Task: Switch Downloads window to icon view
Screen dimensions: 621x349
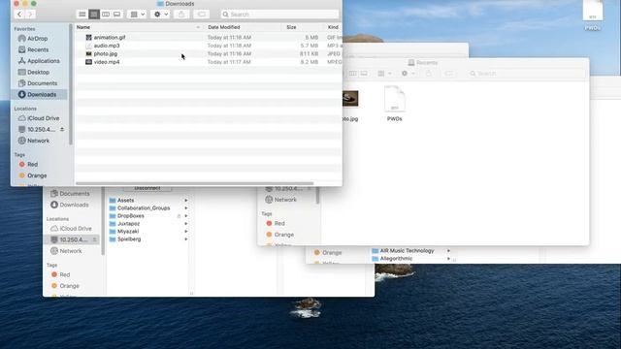Action: pos(82,15)
